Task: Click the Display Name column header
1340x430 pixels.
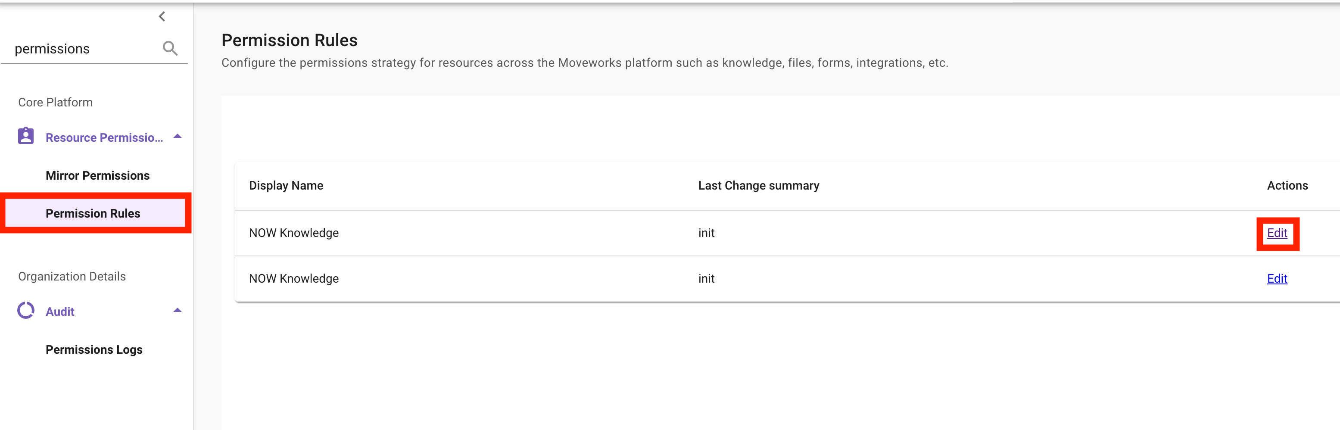Action: point(286,186)
